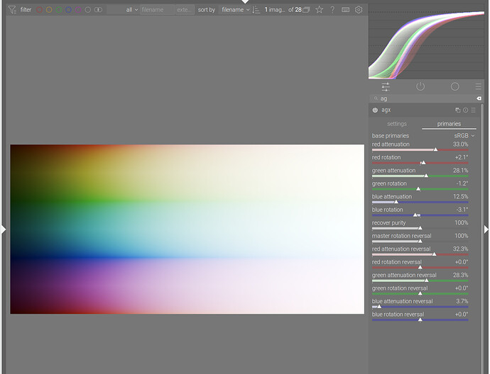Image resolution: width=490 pixels, height=374 pixels.
Task: Click the right panel vertical scrollbar
Action: click(x=481, y=239)
